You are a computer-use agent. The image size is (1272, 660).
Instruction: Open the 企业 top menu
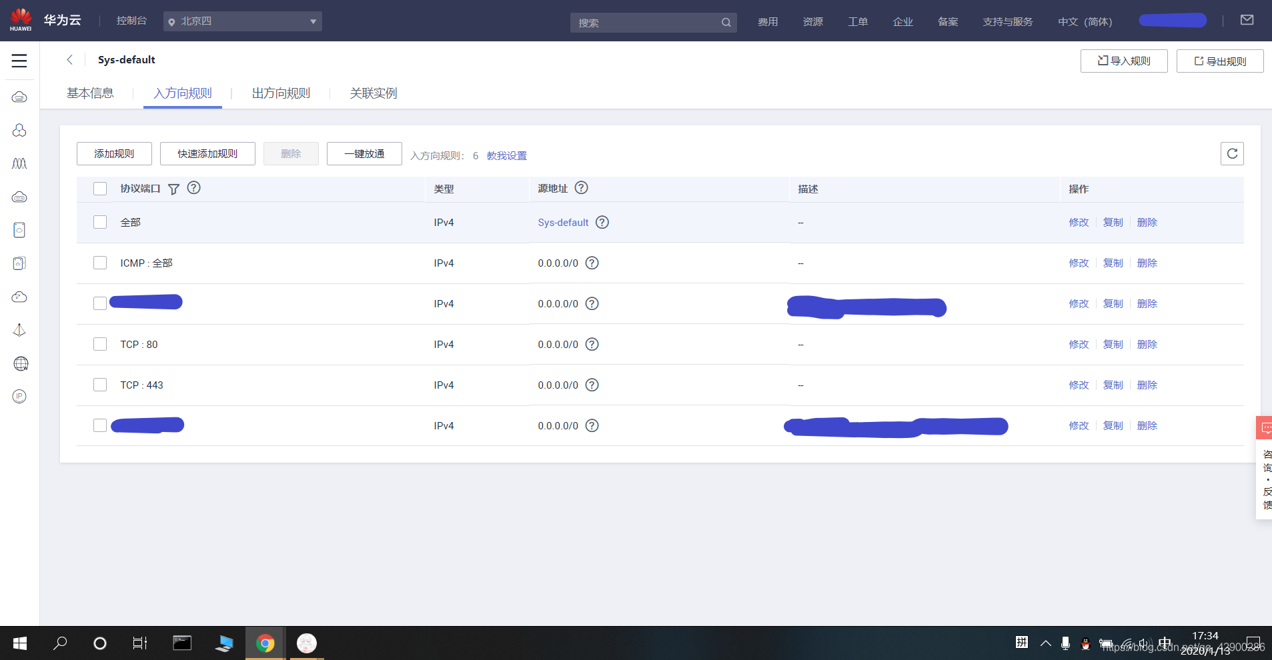pyautogui.click(x=903, y=22)
